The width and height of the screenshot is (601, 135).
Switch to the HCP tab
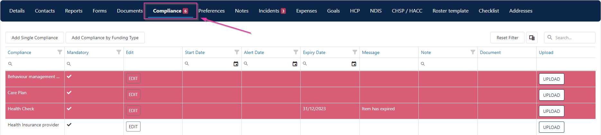pos(355,11)
